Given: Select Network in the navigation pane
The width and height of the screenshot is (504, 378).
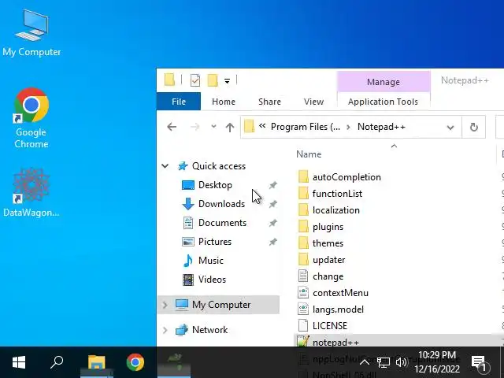Looking at the screenshot, I should [209, 330].
